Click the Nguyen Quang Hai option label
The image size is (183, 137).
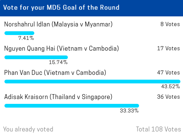(61, 48)
